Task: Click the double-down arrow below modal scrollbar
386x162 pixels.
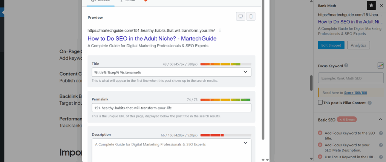Action: (x=265, y=160)
